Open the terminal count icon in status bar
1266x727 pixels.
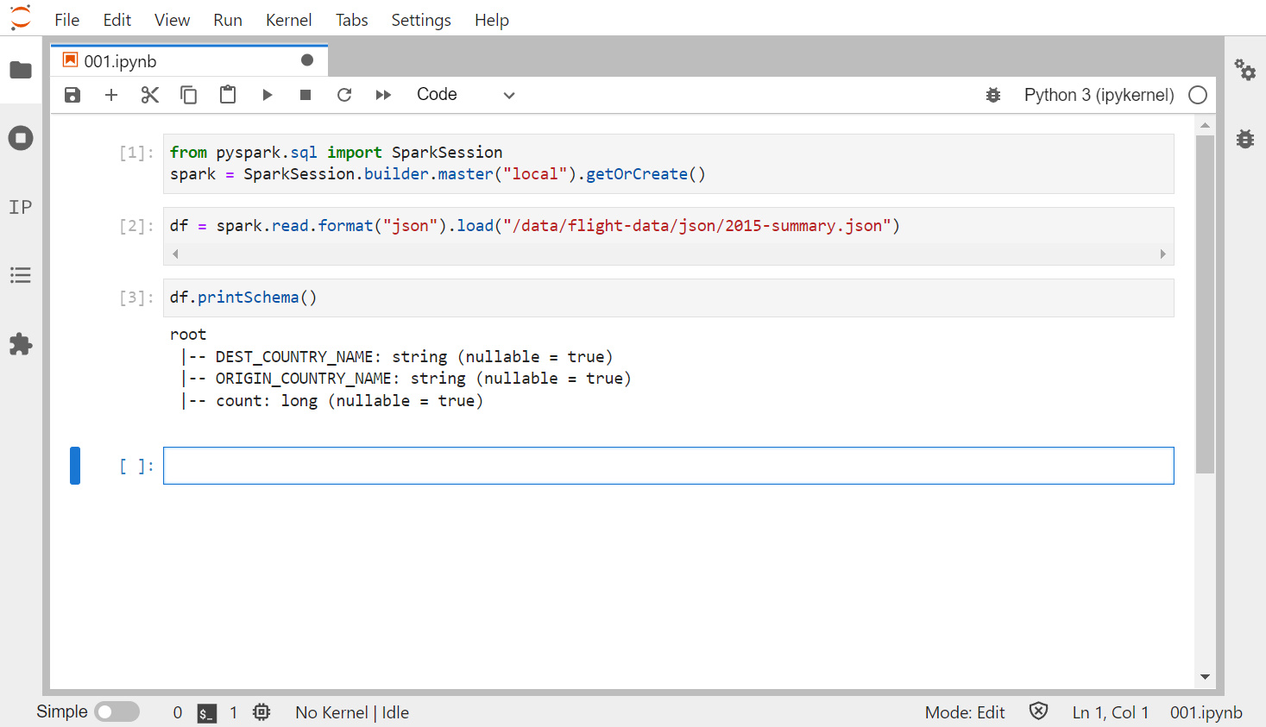coord(207,713)
